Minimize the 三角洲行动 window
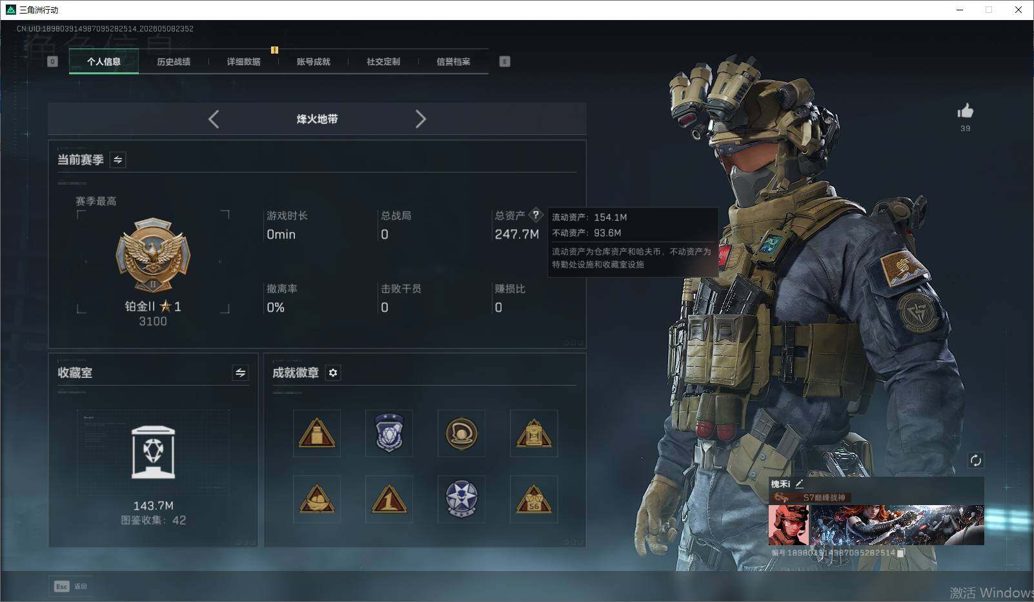Screen dimensions: 1034x602 click(960, 10)
